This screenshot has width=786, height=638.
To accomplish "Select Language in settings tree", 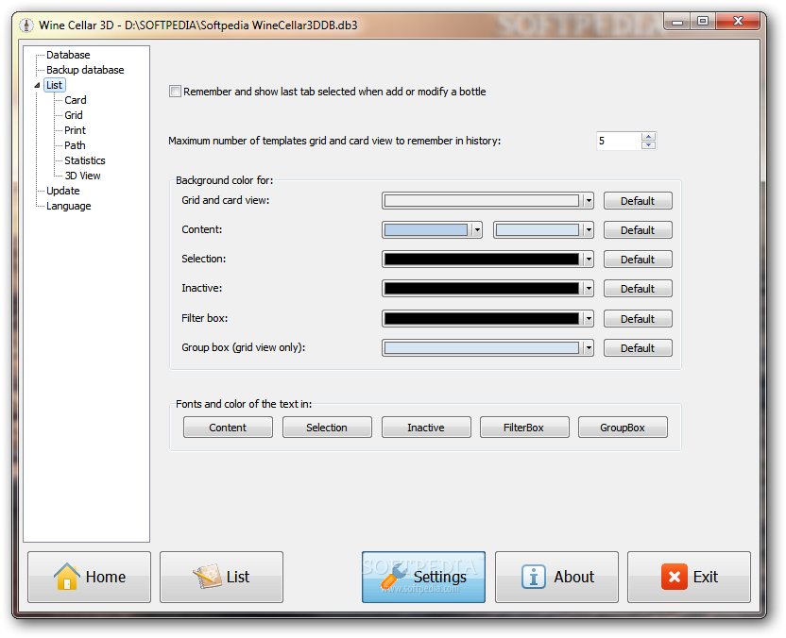I will pyautogui.click(x=69, y=206).
